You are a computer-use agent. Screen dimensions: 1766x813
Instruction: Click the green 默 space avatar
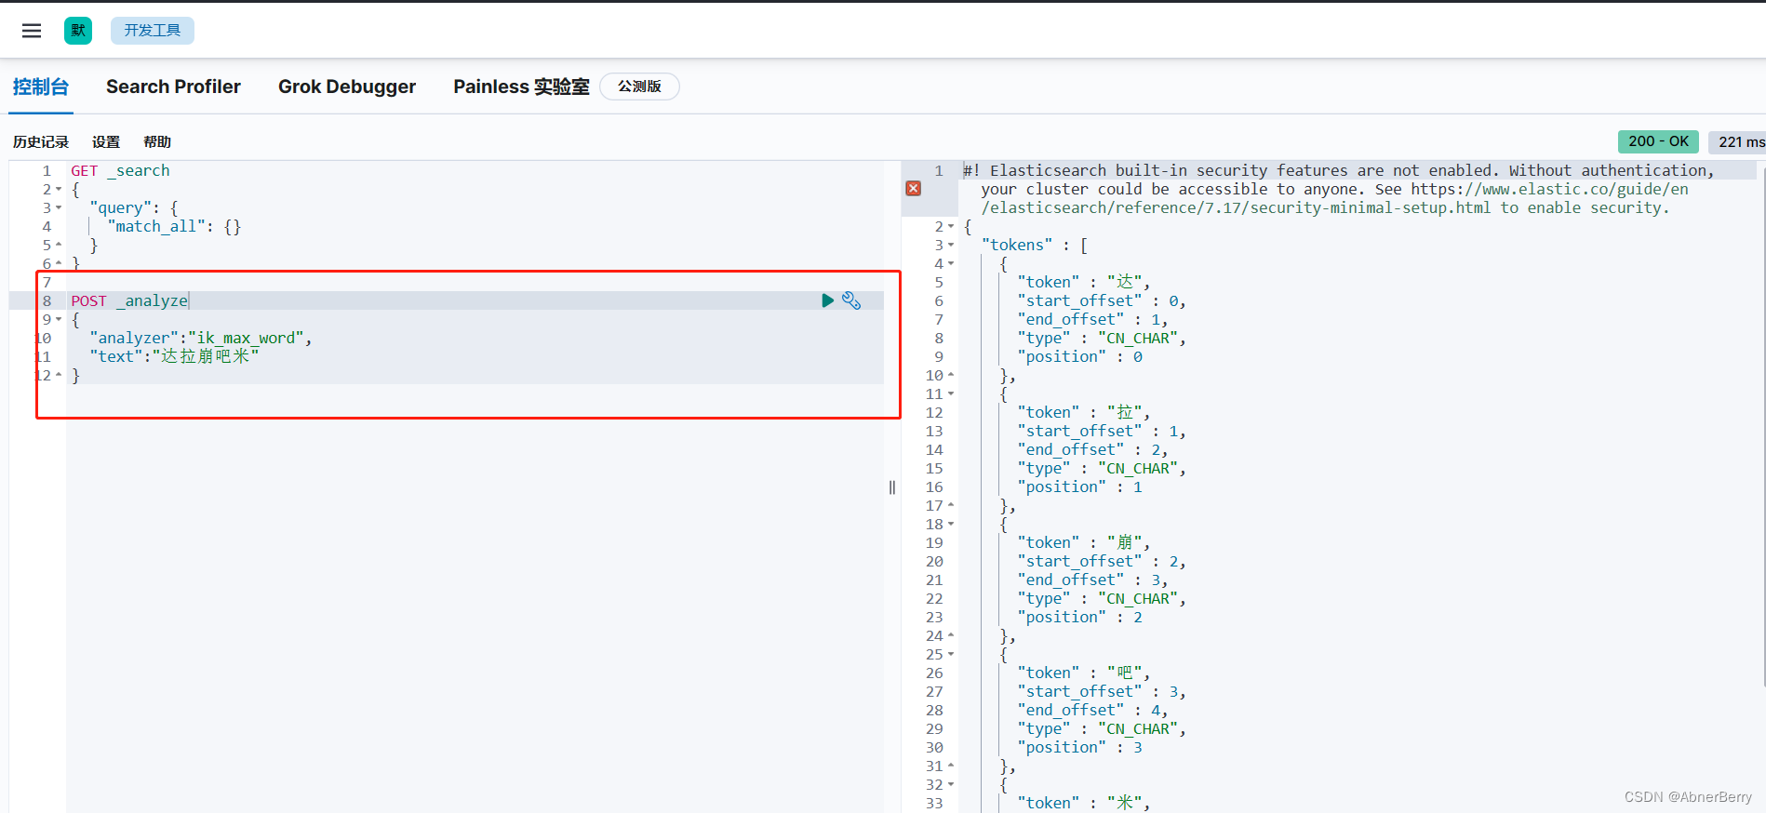78,31
